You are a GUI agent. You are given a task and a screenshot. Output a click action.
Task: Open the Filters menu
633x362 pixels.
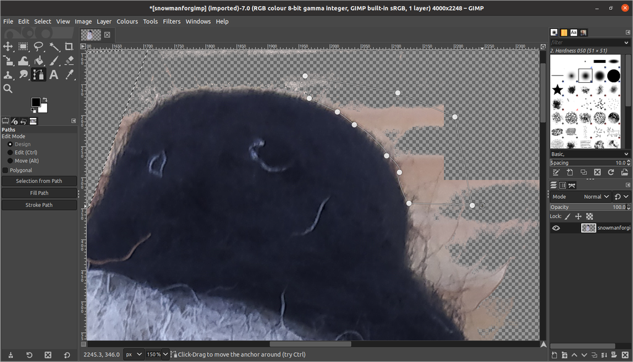coord(171,21)
